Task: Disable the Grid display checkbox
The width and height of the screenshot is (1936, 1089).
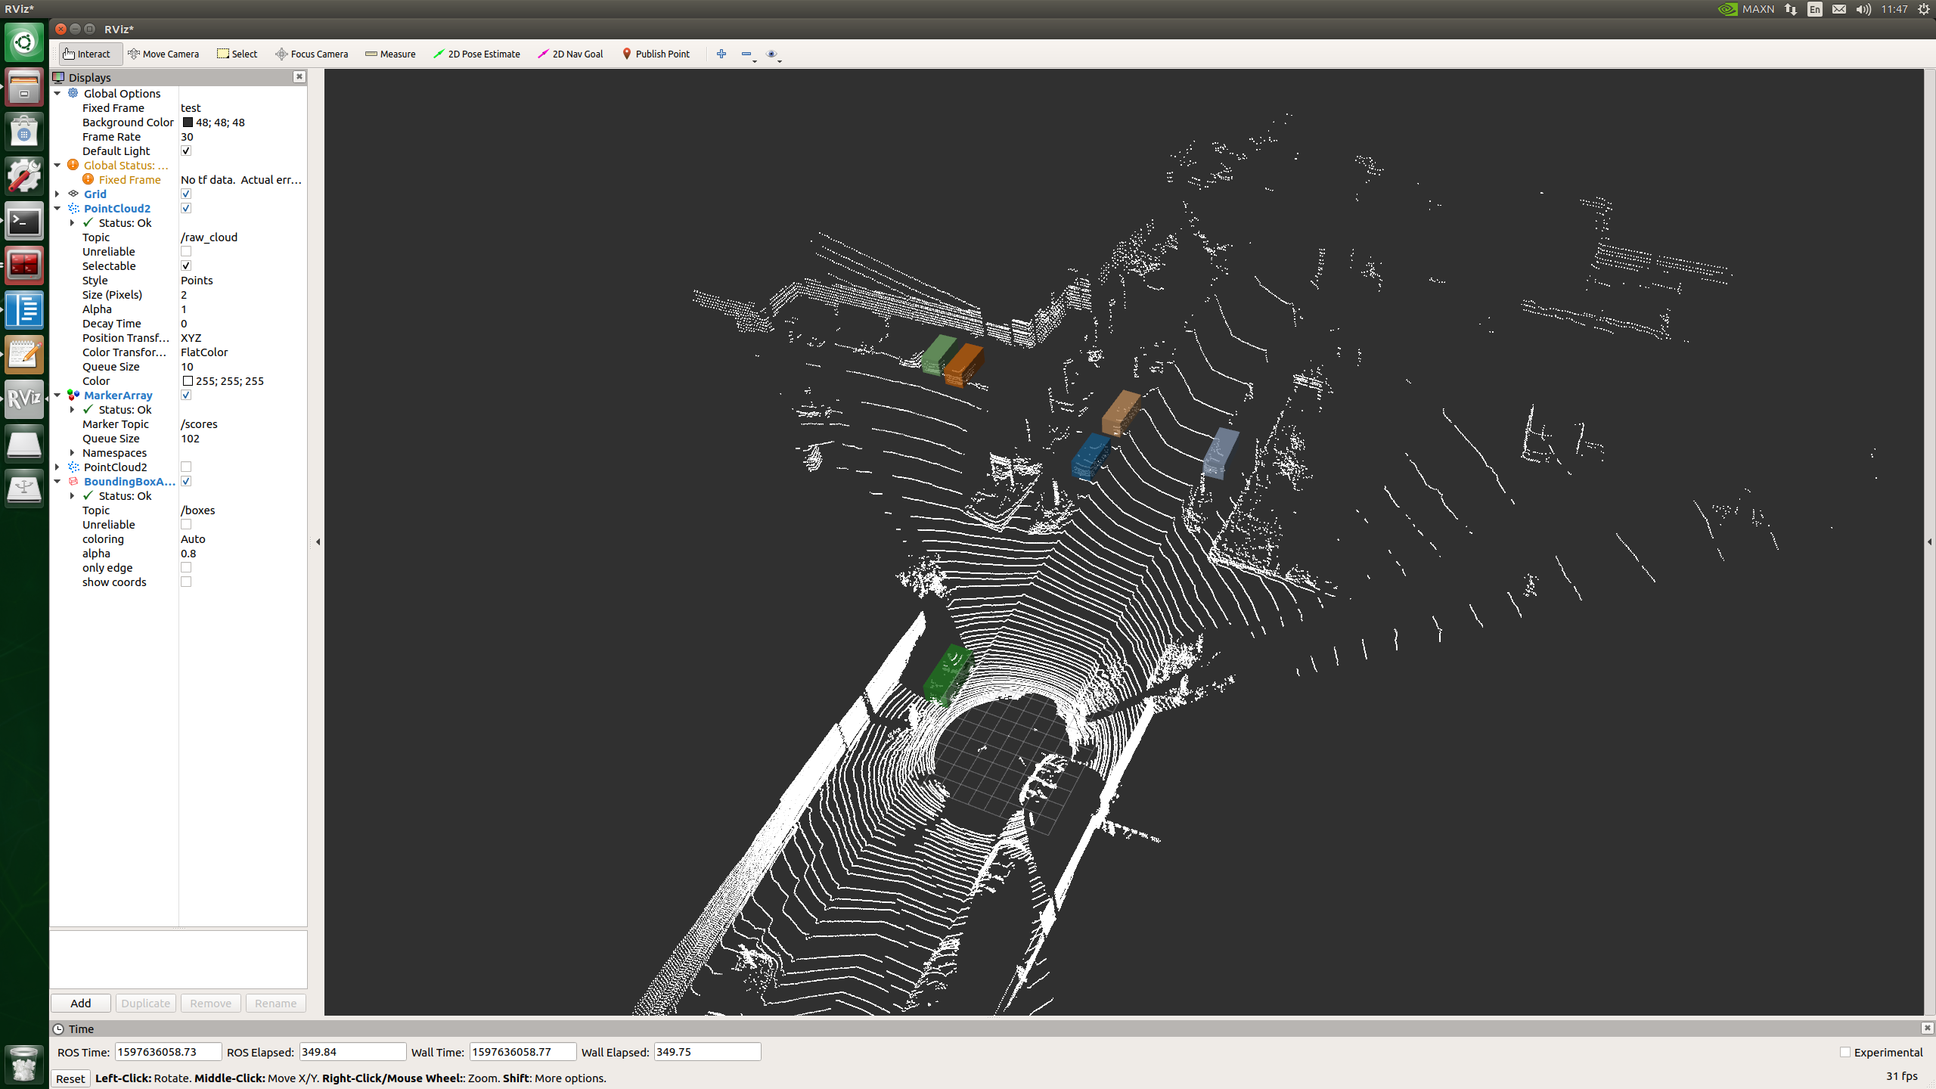Action: pos(186,194)
